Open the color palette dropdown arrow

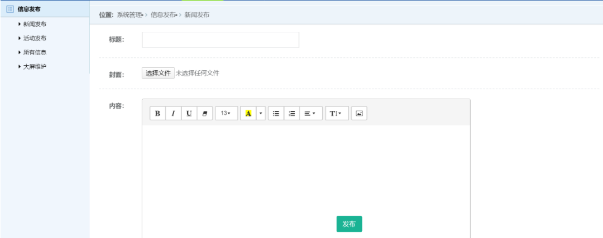click(261, 114)
